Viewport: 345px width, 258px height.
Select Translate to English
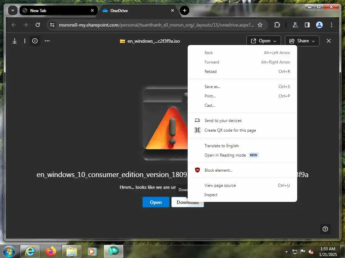coord(242,146)
